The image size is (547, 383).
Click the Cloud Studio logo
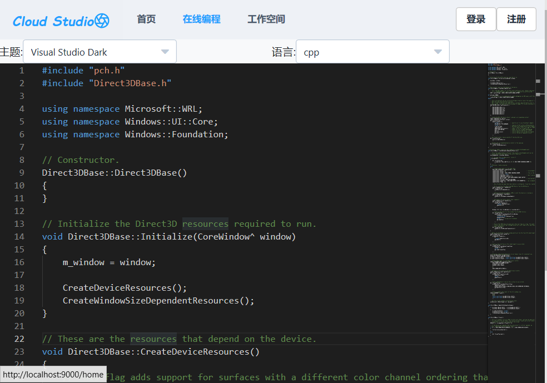[x=61, y=21]
